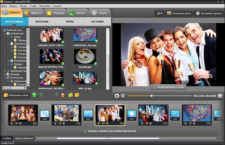
Task: Open the 16:9 aspect ratio selector
Action: [159, 13]
